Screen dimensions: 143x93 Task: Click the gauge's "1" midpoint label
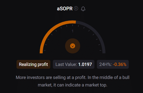[x=73, y=31]
